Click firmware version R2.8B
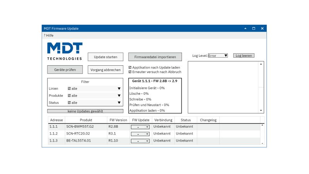 click(x=113, y=126)
